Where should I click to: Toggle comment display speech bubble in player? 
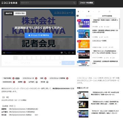pos(62,53)
